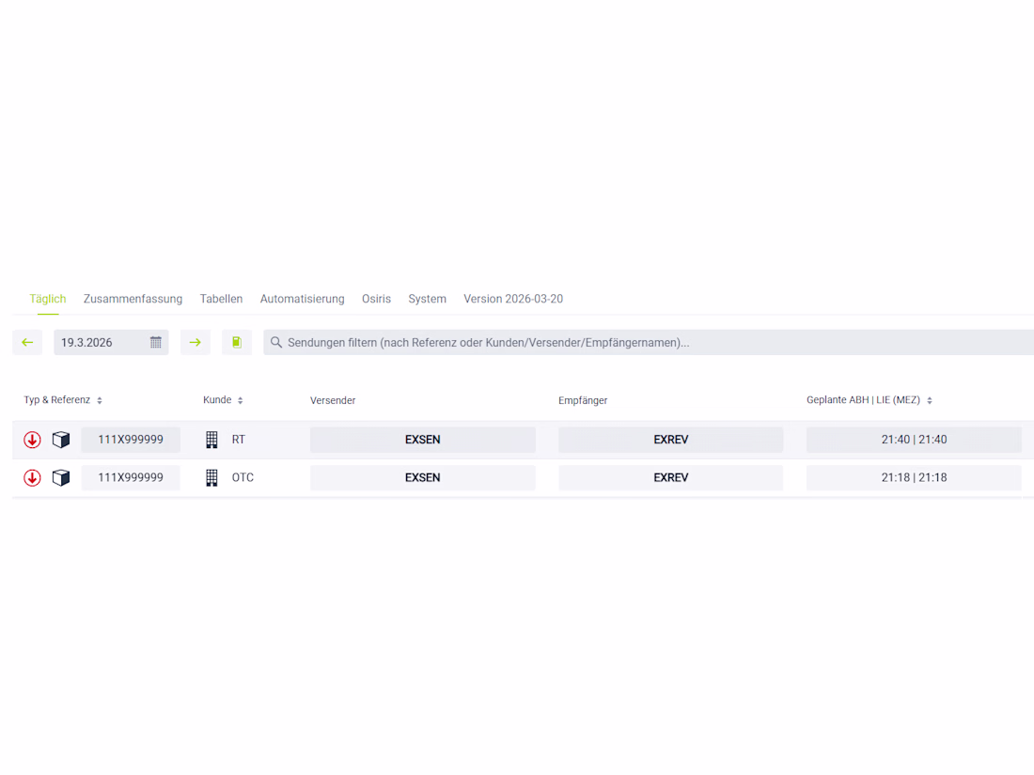Go to previous day with left arrow

tap(27, 342)
